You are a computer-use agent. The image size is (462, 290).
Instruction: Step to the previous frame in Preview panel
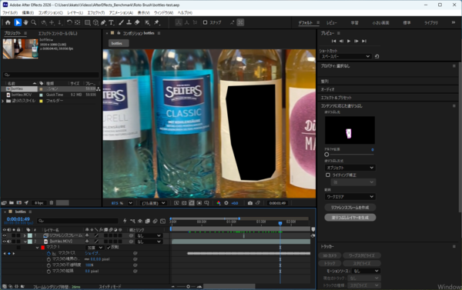pos(341,41)
